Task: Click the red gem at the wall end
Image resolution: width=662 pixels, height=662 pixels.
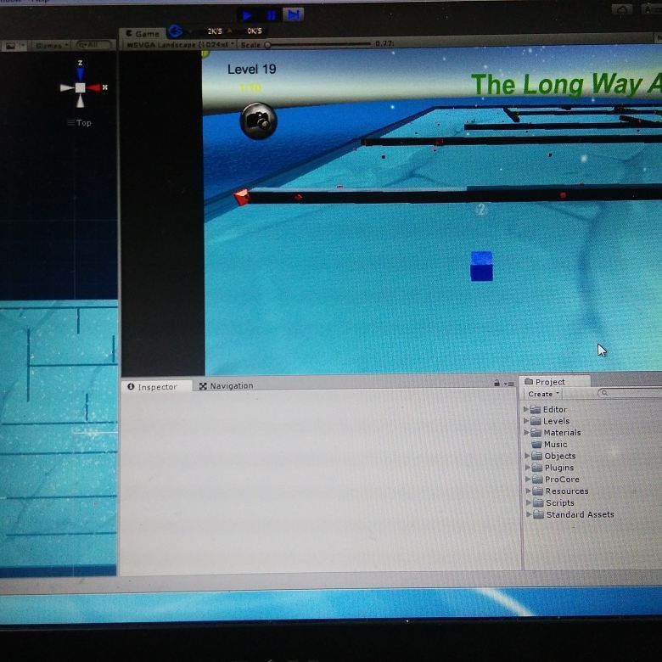Action: 242,197
